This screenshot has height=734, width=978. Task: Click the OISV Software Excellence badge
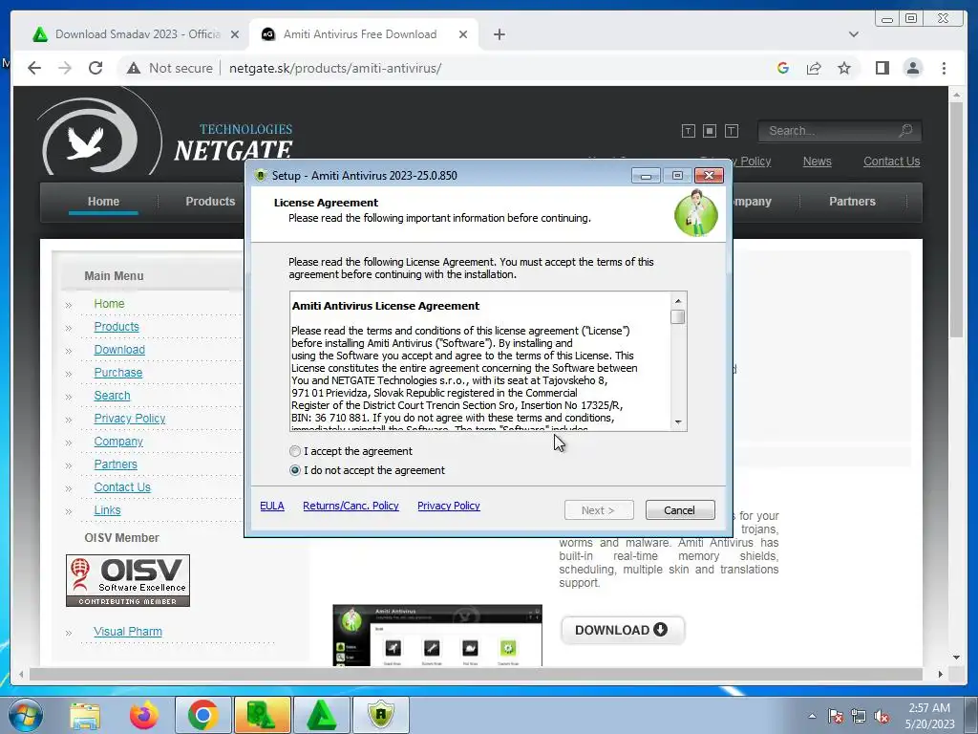(128, 580)
